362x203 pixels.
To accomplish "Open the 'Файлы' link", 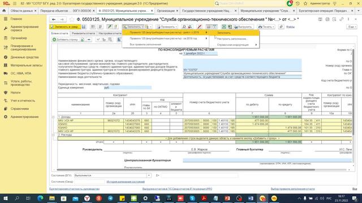I will [290, 27].
